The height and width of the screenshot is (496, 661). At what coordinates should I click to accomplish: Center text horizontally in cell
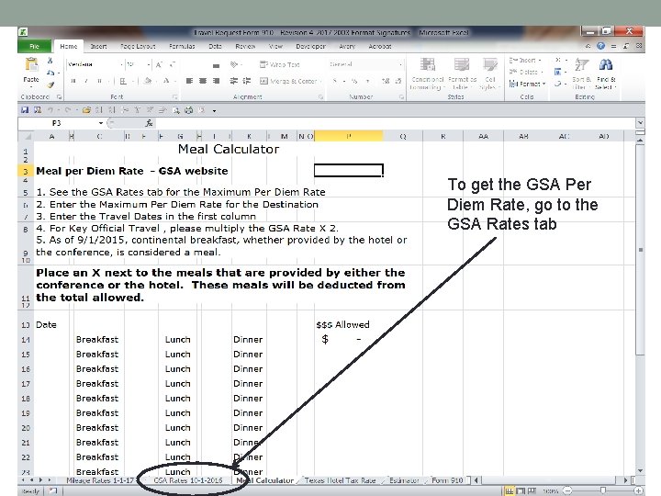tap(203, 81)
